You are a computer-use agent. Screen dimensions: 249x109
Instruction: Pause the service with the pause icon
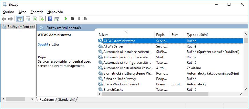pos(79,19)
